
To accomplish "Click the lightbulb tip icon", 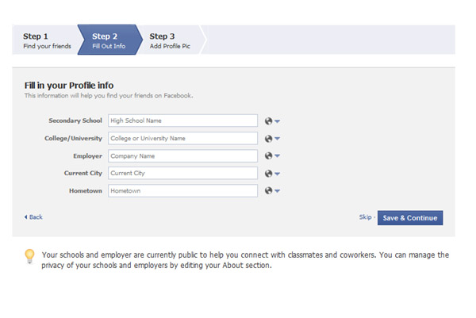I will click(x=30, y=256).
